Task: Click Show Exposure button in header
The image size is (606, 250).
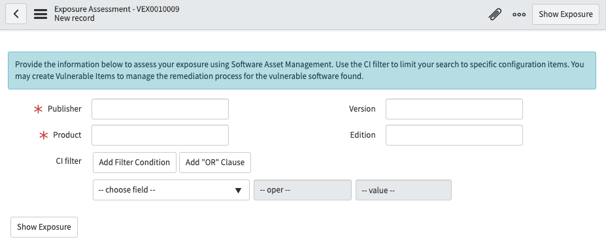Action: coord(565,14)
